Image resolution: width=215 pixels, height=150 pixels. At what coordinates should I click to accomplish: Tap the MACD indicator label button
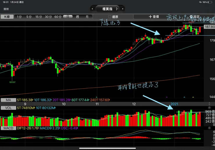click(8, 128)
